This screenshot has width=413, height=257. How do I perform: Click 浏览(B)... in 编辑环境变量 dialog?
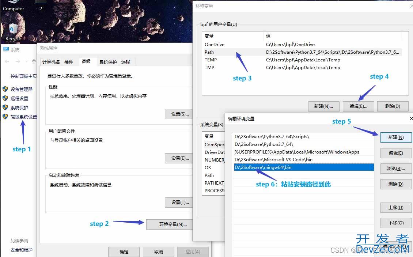coord(396,169)
